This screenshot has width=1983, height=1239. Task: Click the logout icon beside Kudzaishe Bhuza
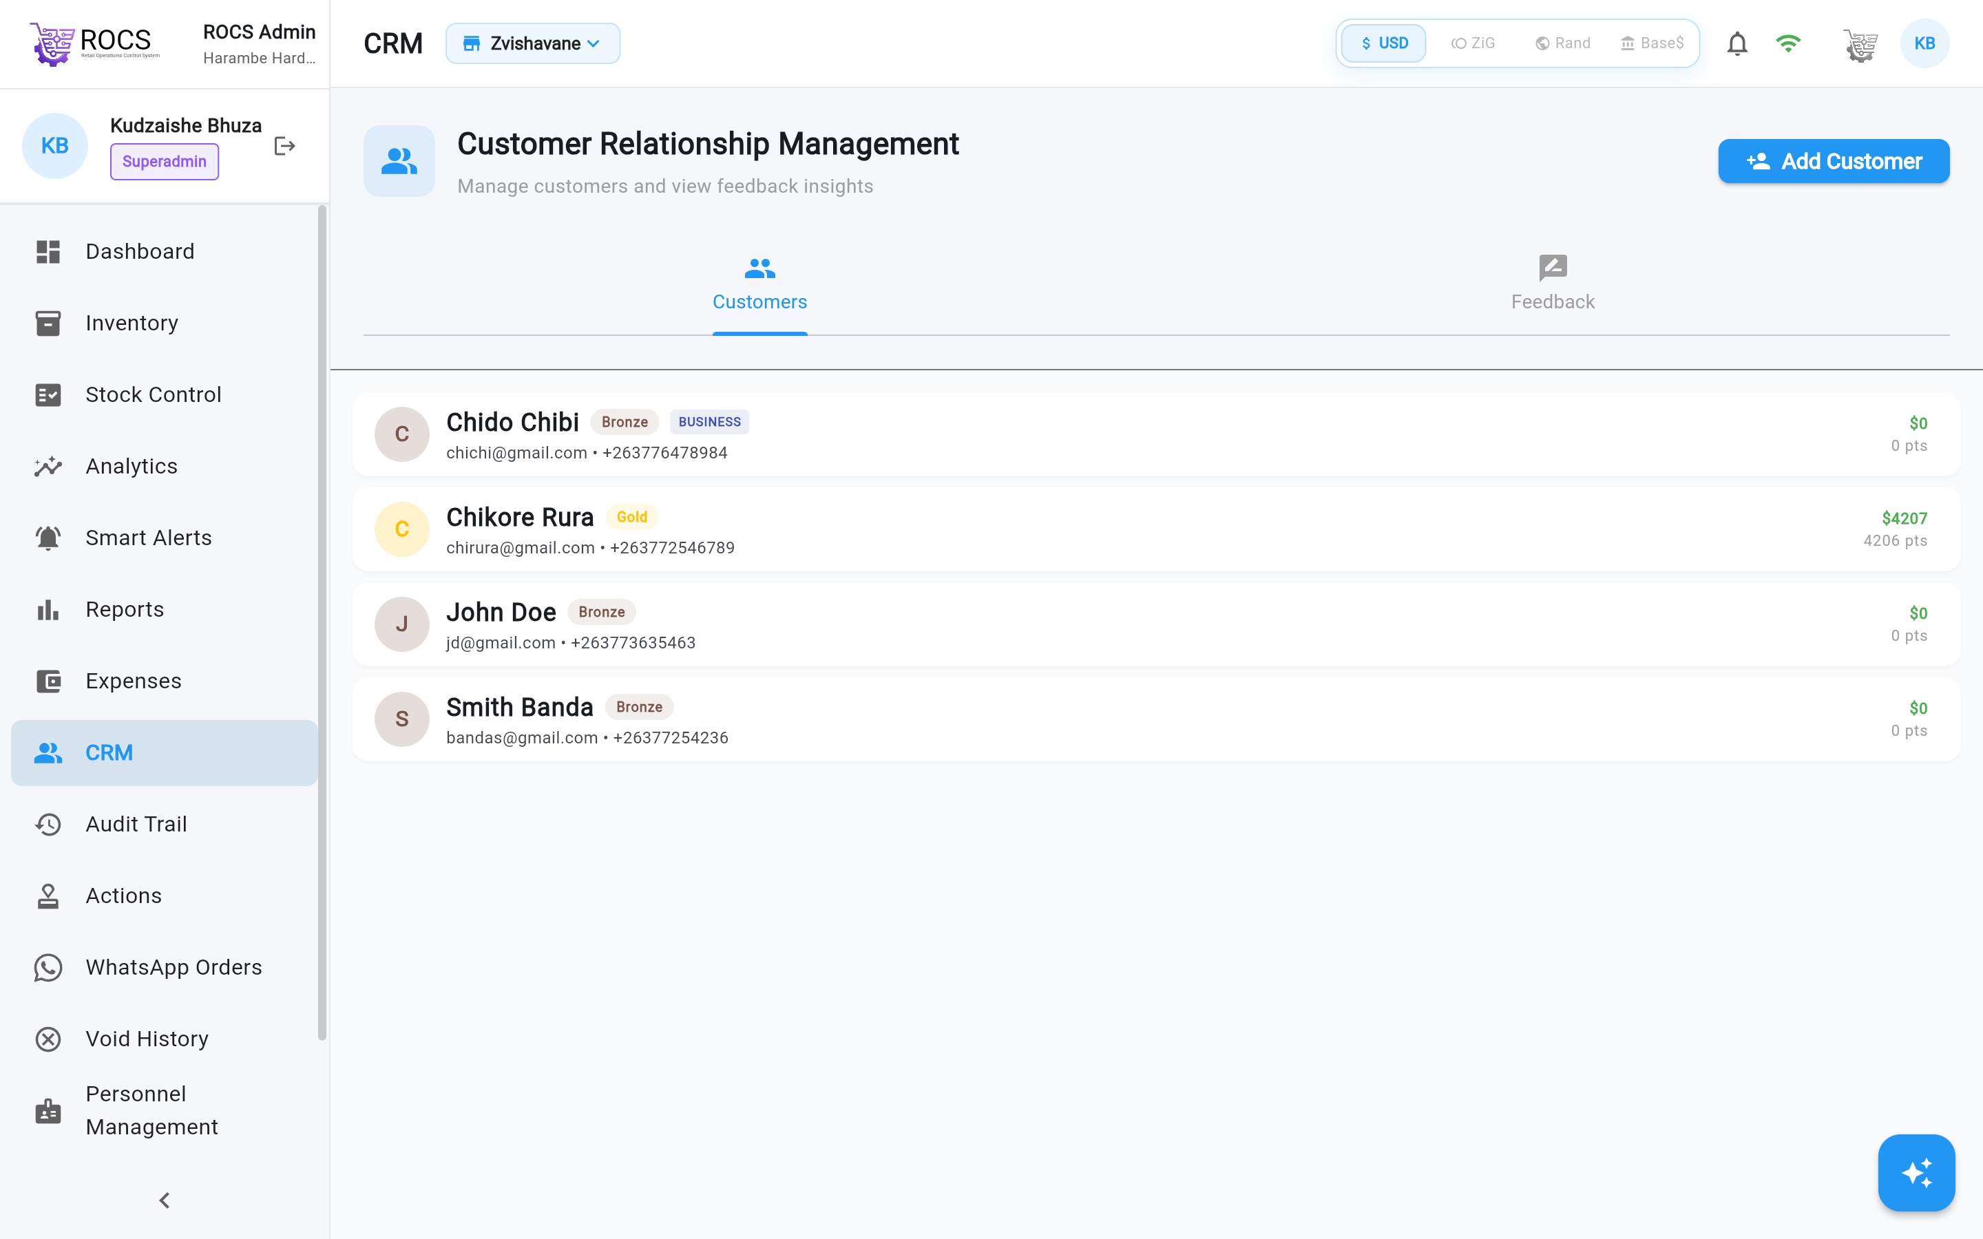tap(284, 146)
